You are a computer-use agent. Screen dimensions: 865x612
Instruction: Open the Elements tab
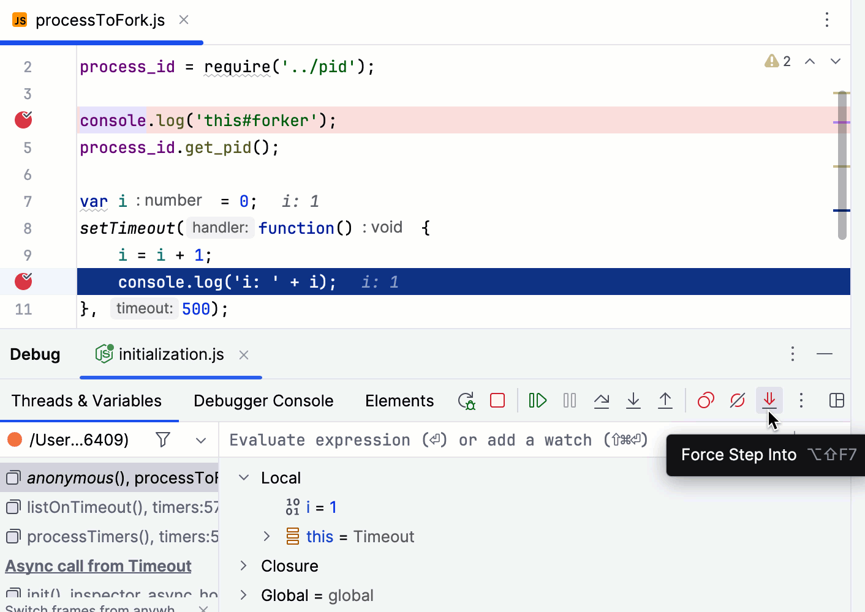[399, 400]
